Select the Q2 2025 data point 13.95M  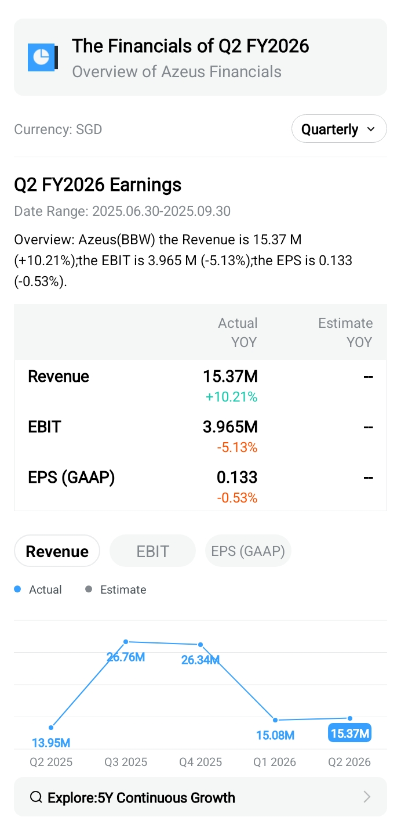coord(52,727)
